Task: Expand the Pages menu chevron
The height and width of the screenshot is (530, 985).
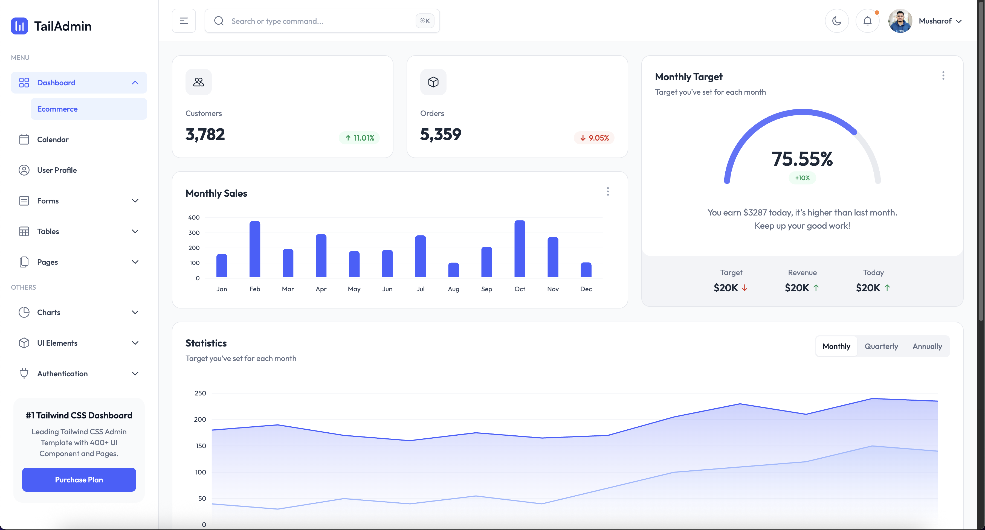Action: tap(135, 262)
